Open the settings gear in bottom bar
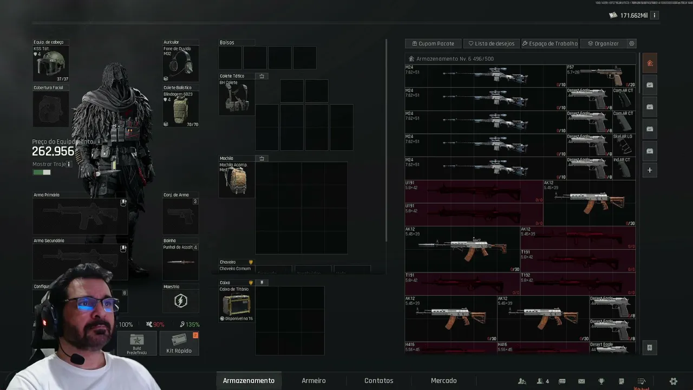This screenshot has height=390, width=693. [x=674, y=381]
